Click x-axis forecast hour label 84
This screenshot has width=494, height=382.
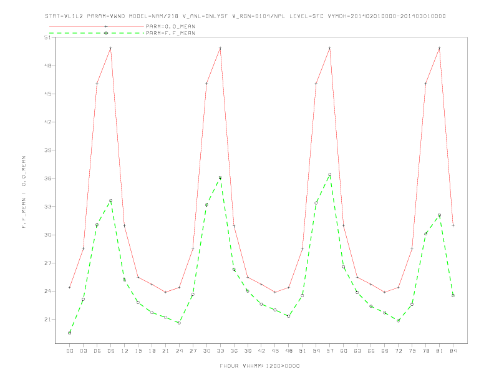click(453, 351)
